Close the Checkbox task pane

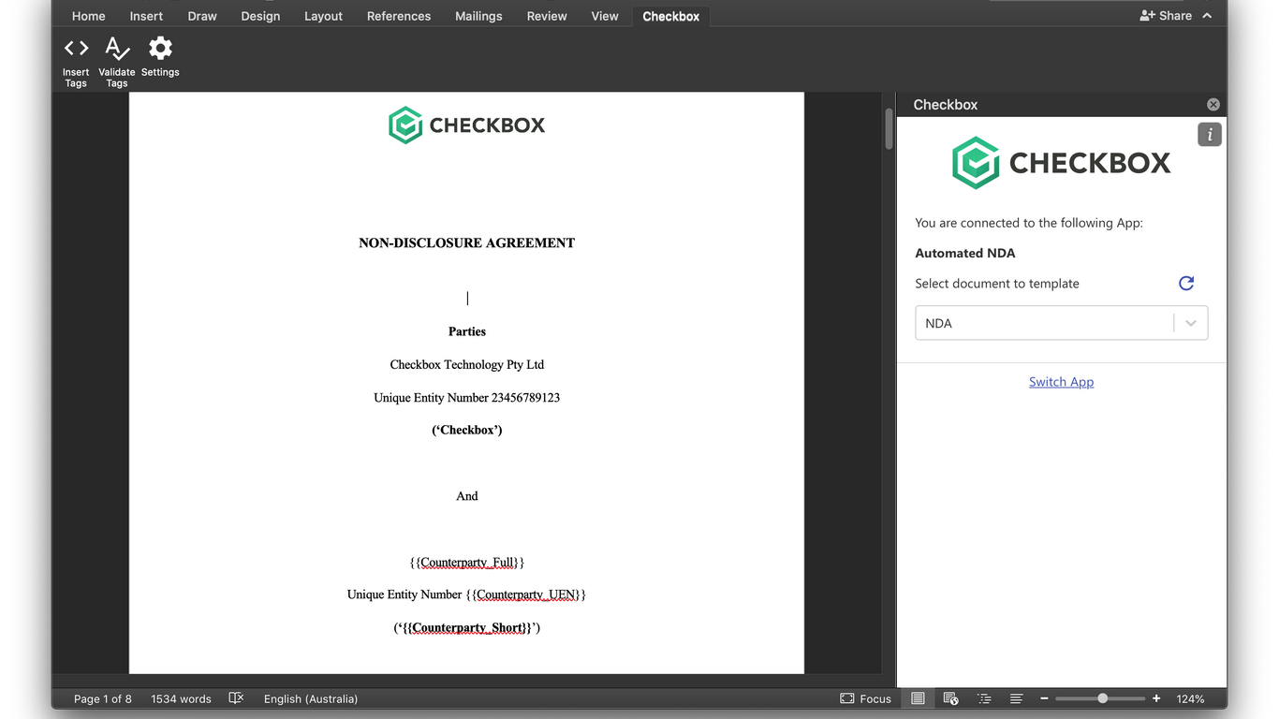tap(1213, 105)
